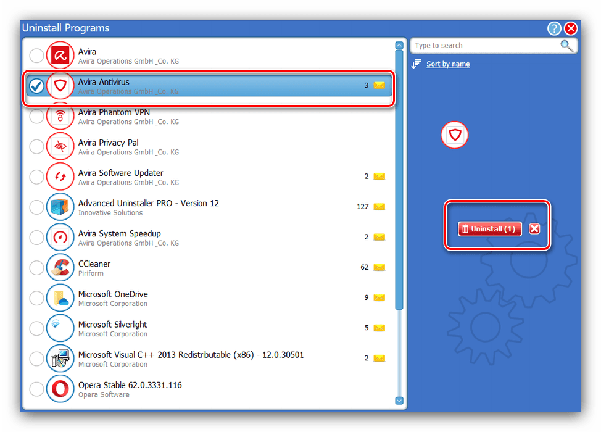Click the CCleaner program icon
This screenshot has width=601, height=432.
(60, 268)
